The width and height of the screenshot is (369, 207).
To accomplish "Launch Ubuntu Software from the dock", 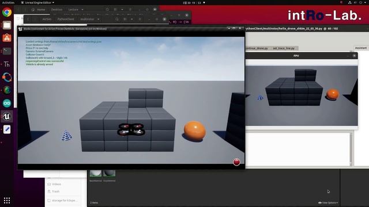I will coord(7,38).
